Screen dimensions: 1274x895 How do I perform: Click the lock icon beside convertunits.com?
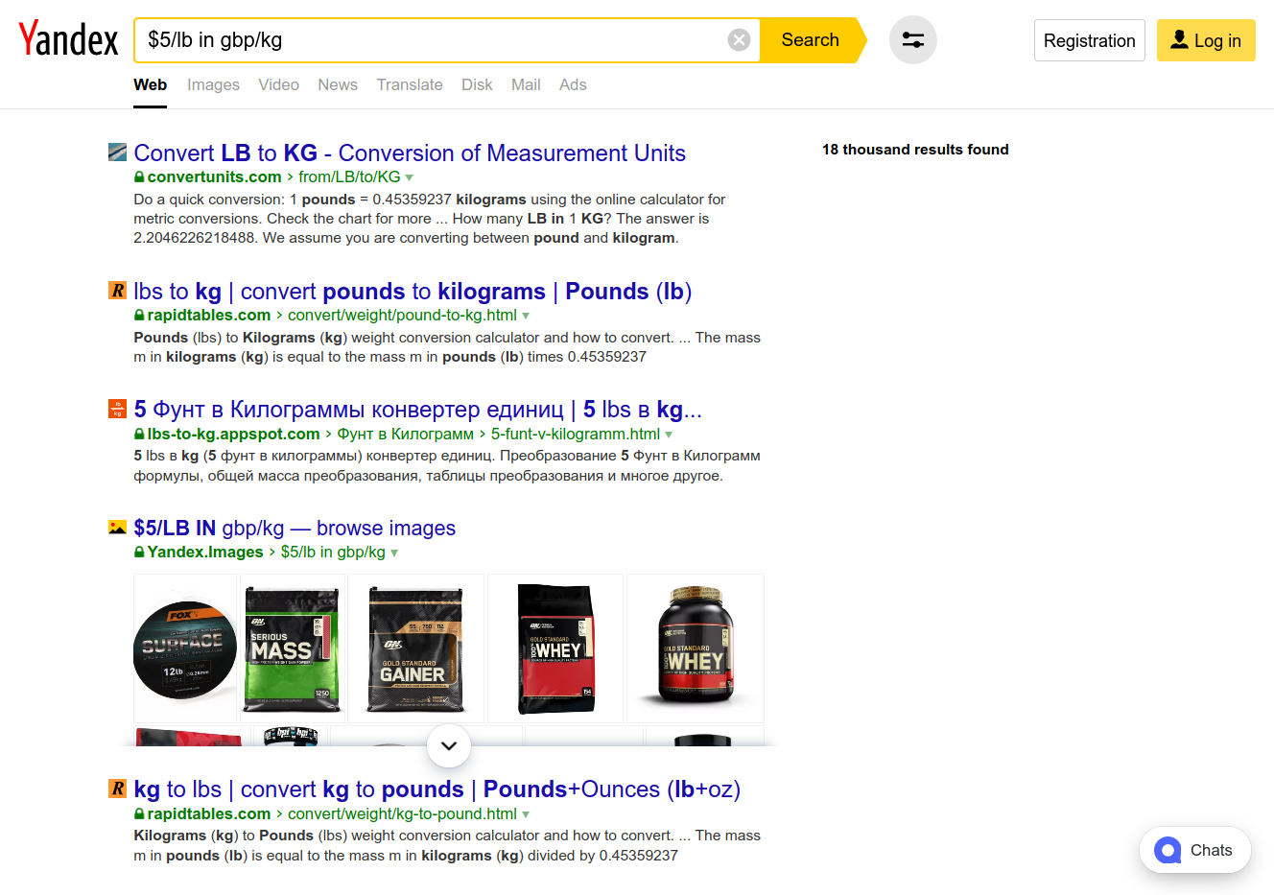[x=139, y=177]
